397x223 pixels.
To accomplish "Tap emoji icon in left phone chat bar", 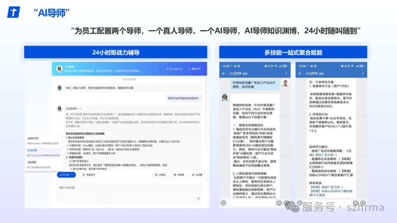I will pos(279,203).
